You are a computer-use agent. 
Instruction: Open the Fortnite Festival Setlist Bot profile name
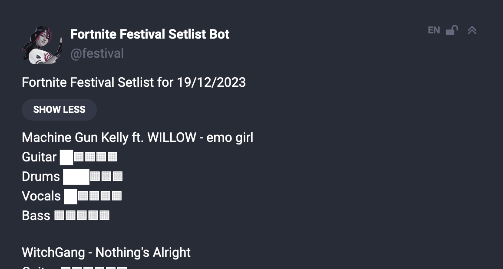point(150,34)
